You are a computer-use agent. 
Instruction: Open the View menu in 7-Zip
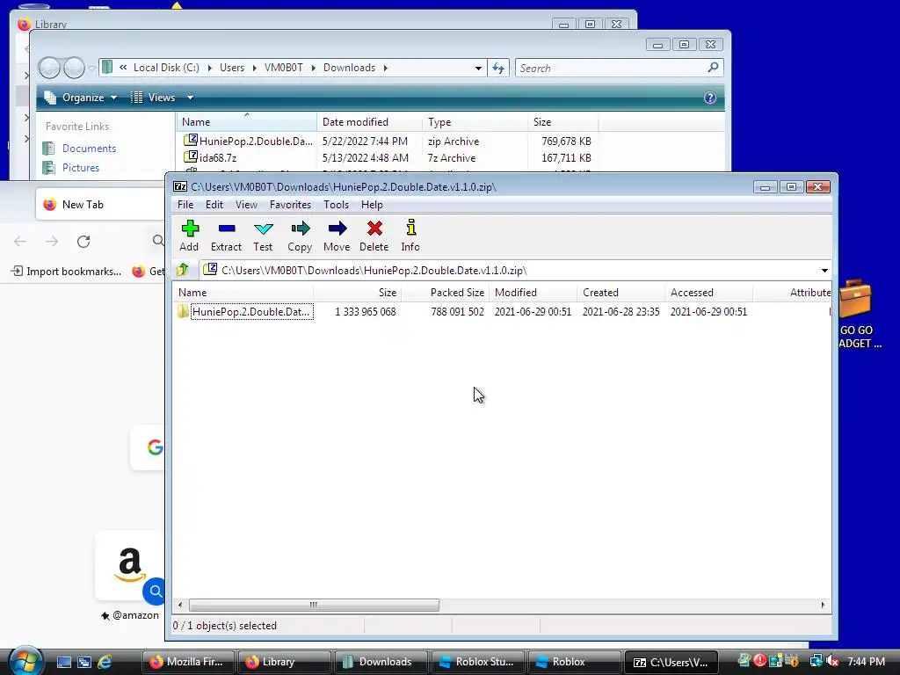(x=246, y=204)
